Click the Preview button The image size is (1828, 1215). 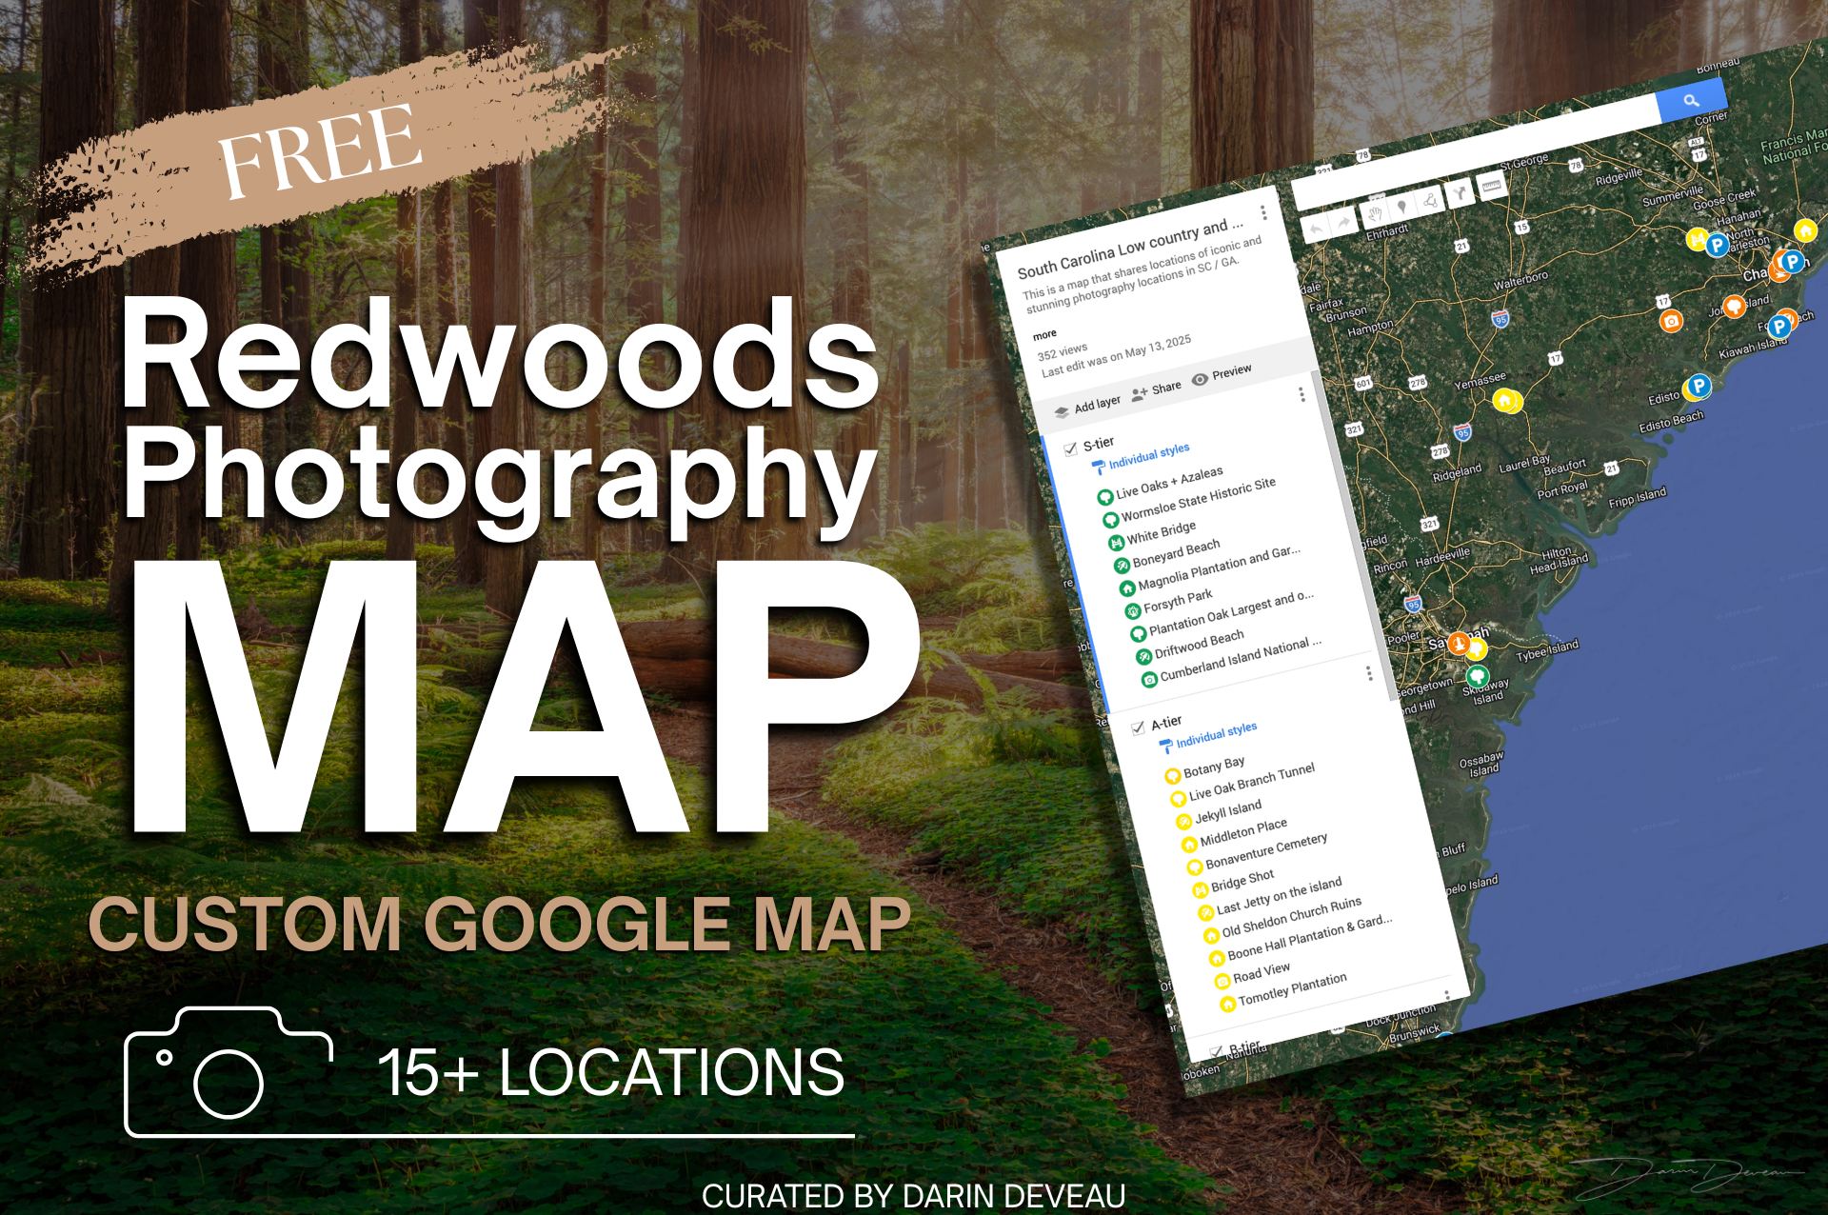(x=1222, y=374)
